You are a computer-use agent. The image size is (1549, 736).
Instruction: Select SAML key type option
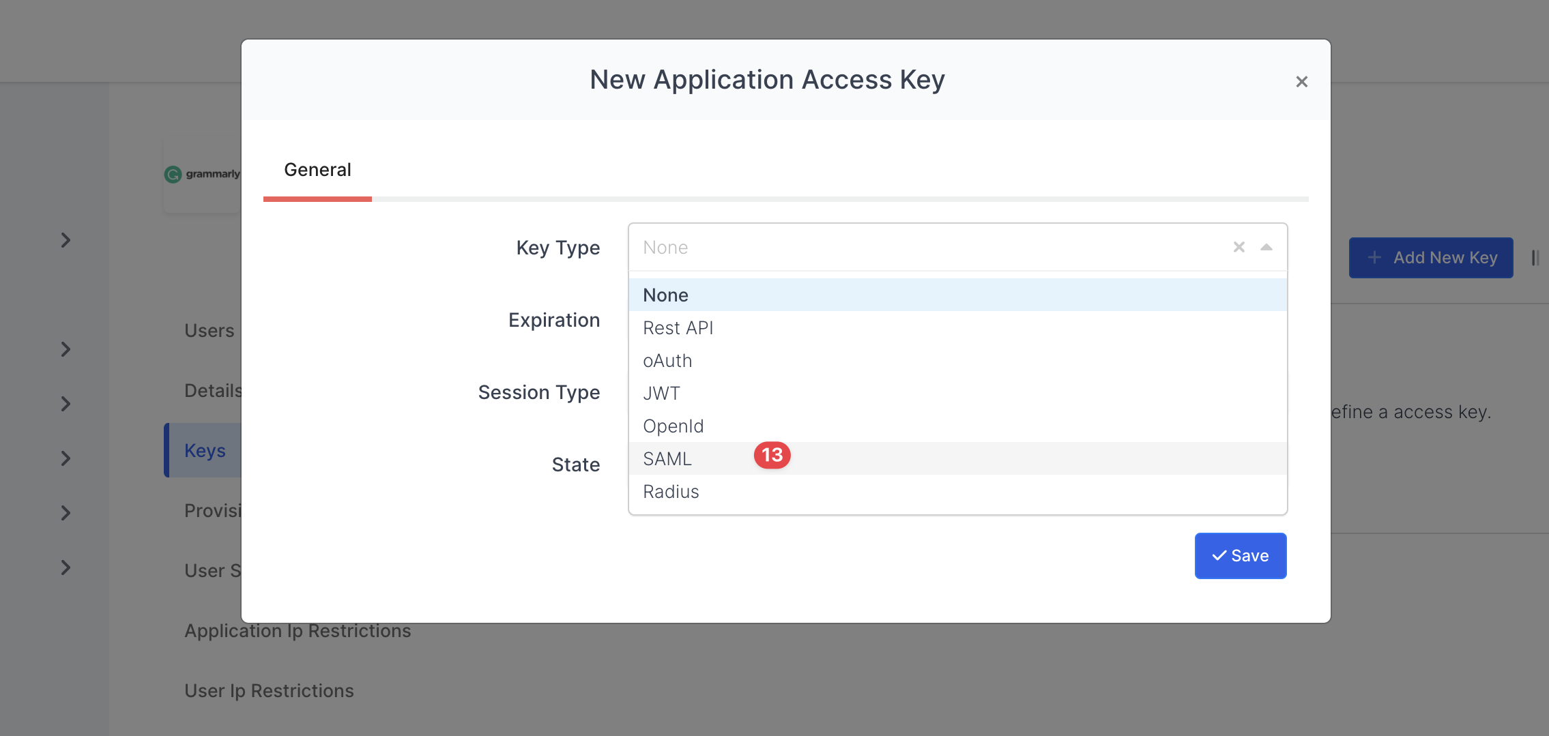click(667, 459)
